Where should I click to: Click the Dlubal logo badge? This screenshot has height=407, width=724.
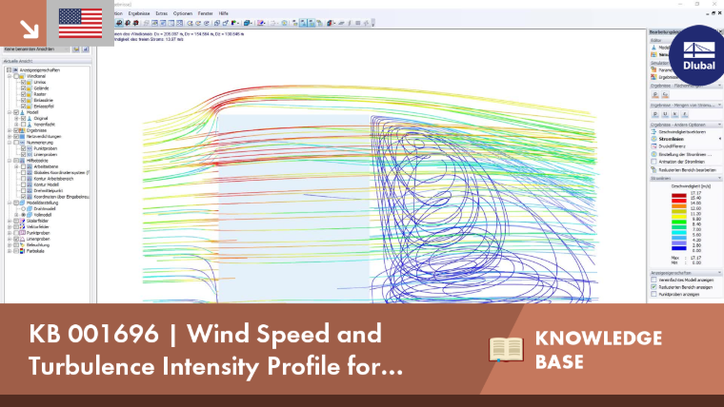pyautogui.click(x=697, y=55)
